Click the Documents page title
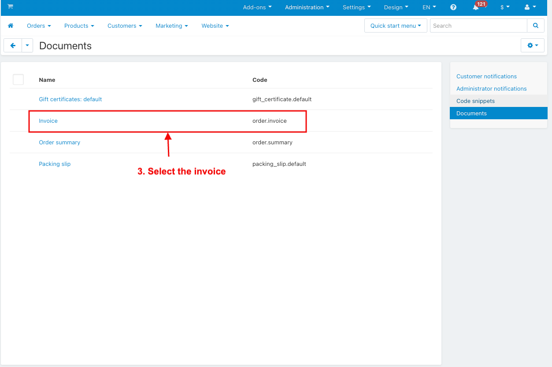This screenshot has width=552, height=367. (x=65, y=46)
